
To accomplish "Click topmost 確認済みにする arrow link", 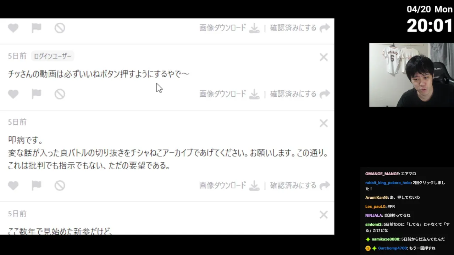I will [x=300, y=28].
